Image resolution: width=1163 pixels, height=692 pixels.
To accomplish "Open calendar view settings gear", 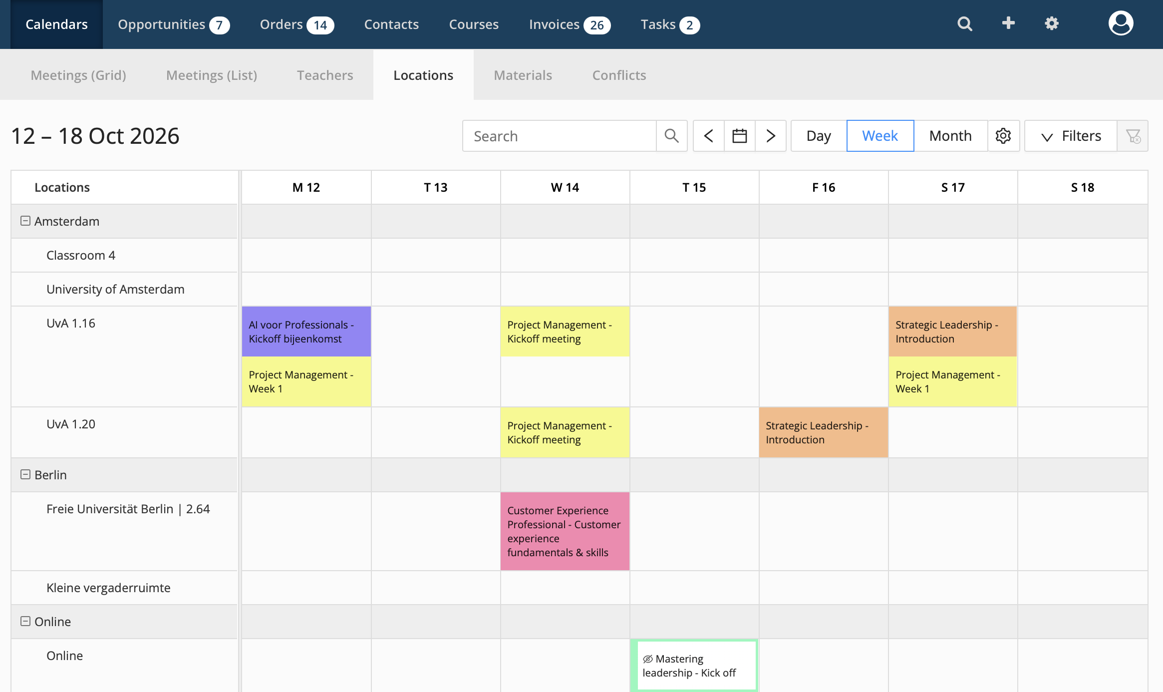I will pos(1003,136).
